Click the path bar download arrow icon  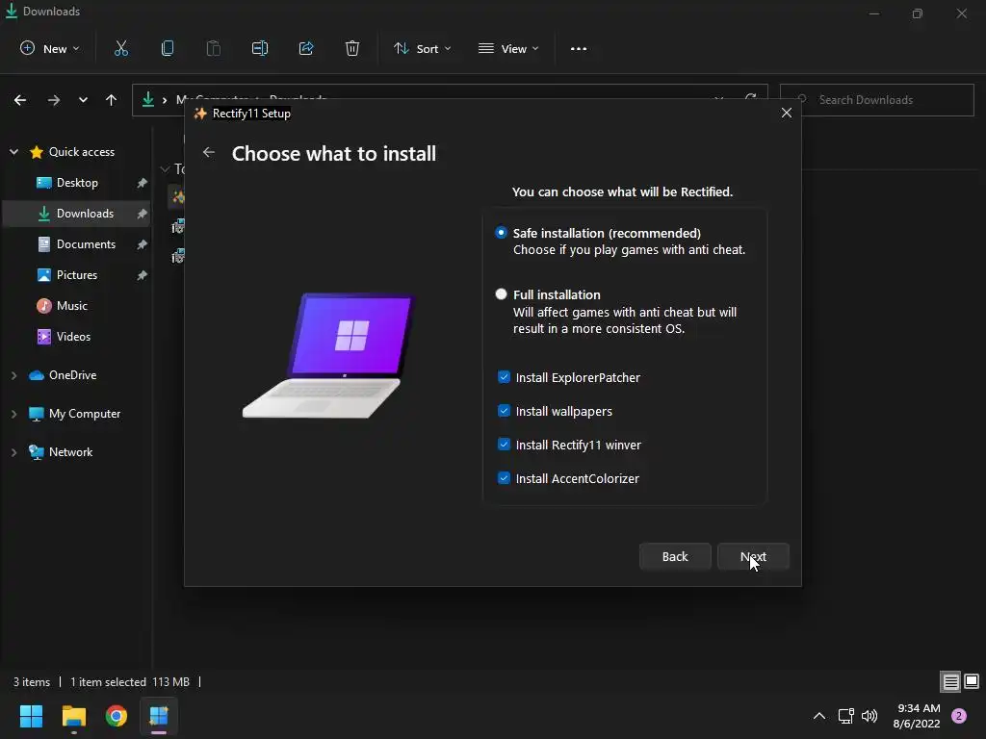coord(147,100)
